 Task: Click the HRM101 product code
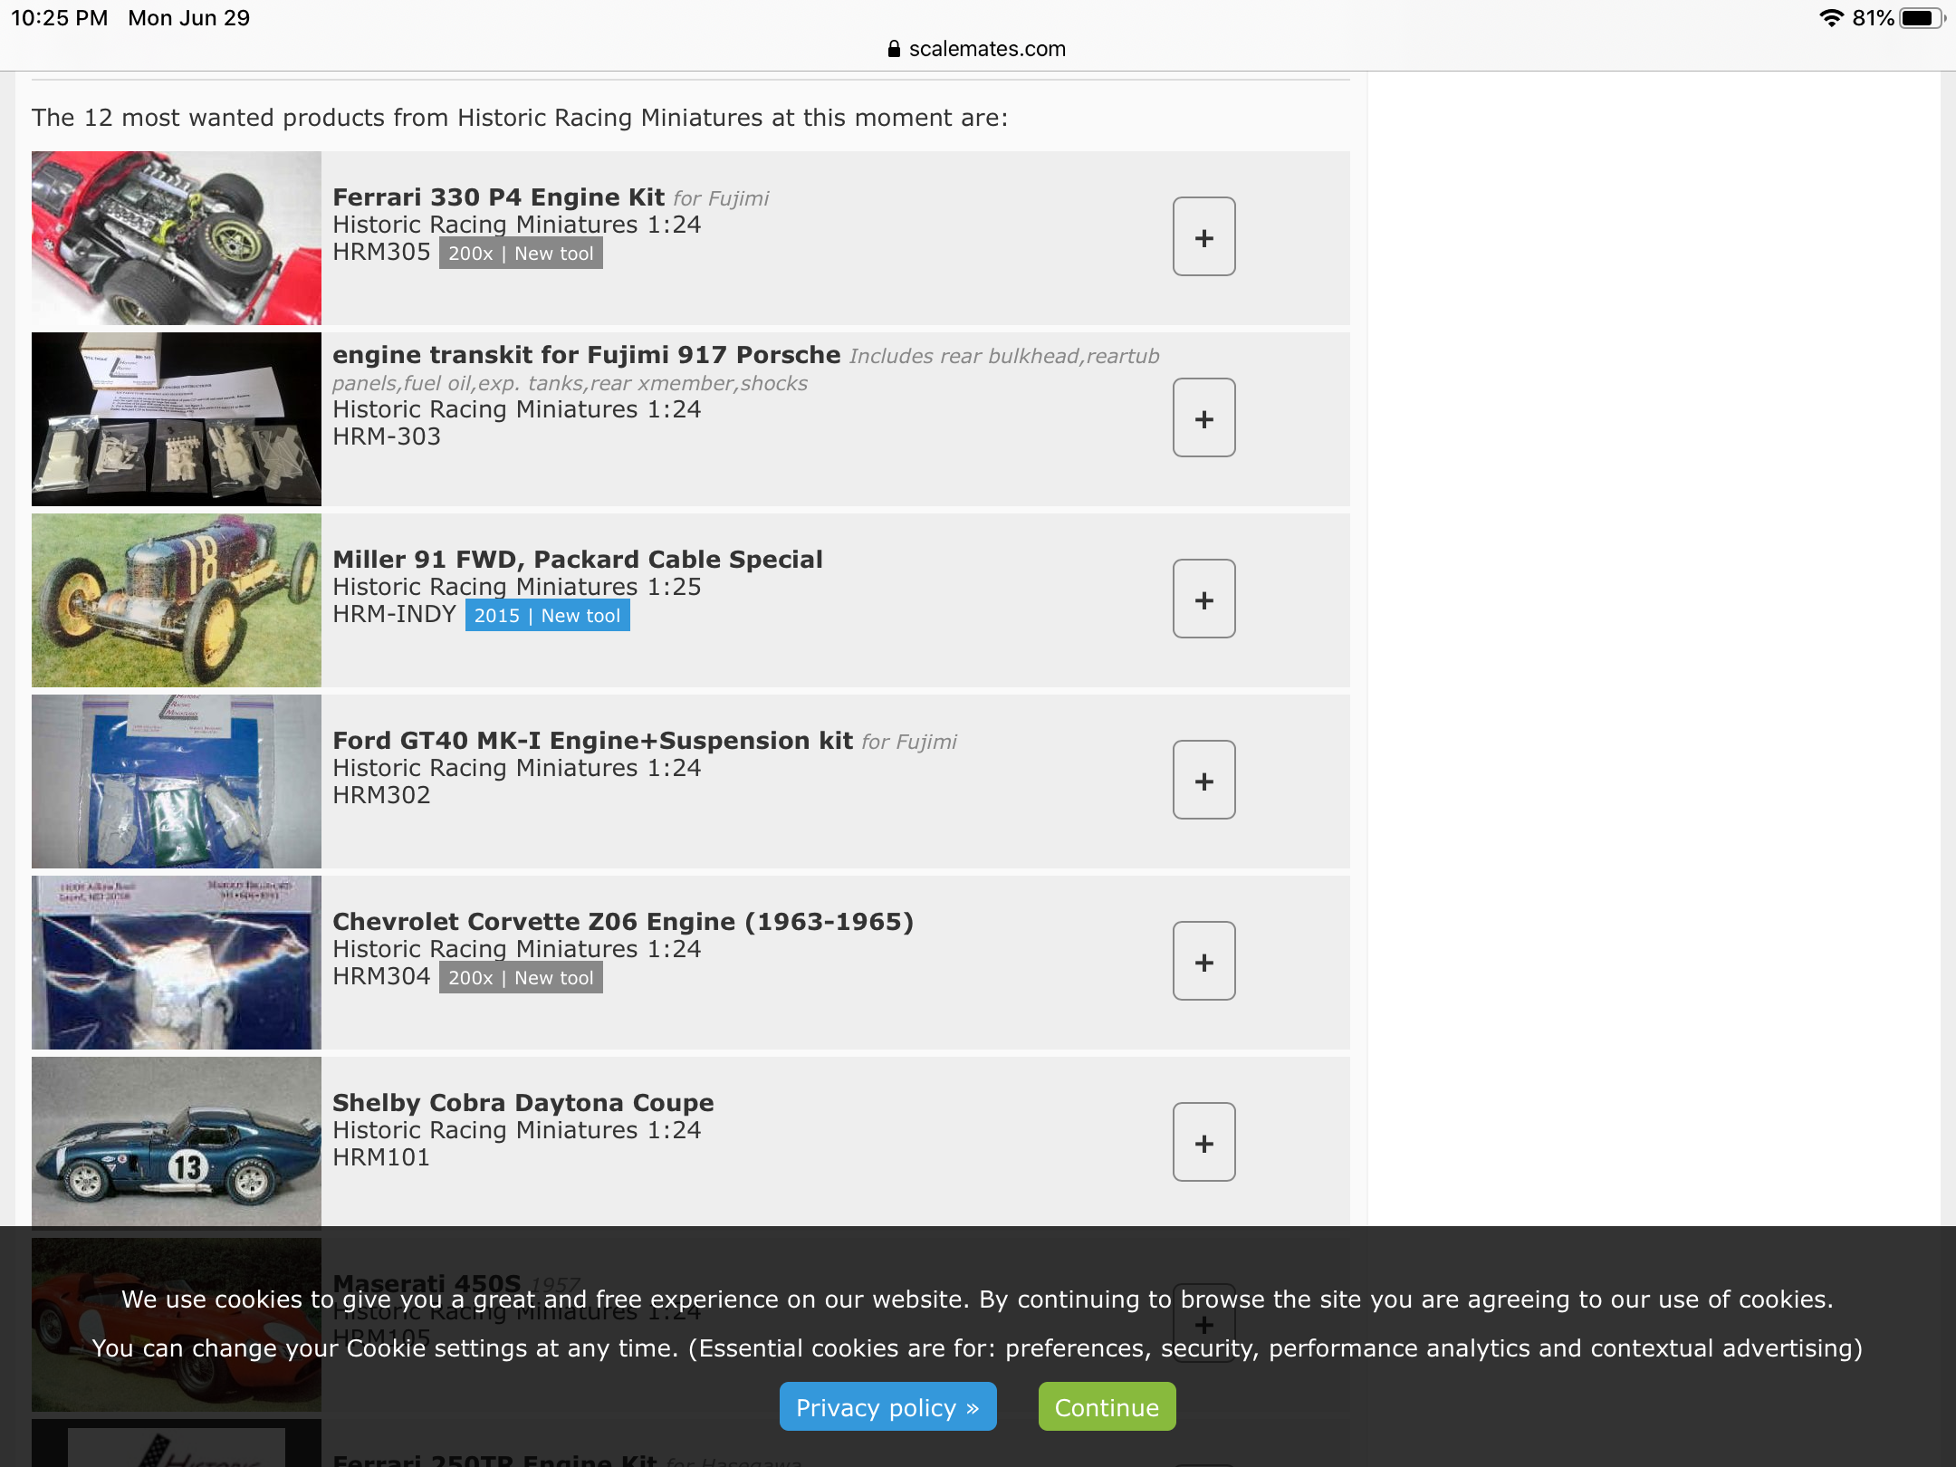pyautogui.click(x=381, y=1157)
